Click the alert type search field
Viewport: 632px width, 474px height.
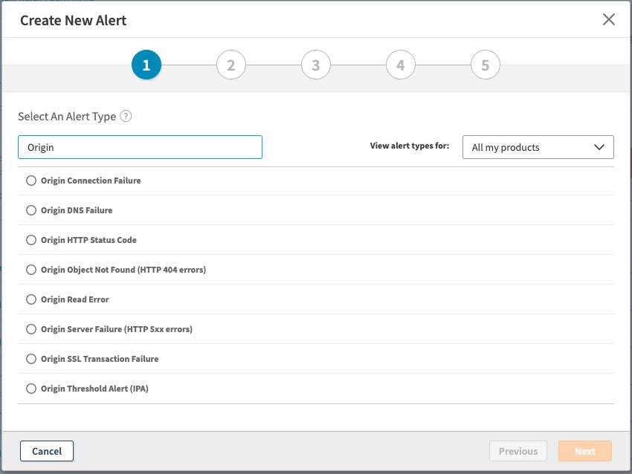[x=140, y=147]
